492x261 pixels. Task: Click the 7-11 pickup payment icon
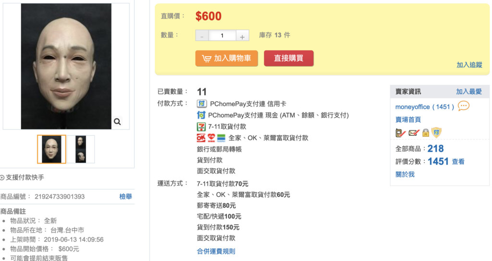tap(201, 127)
